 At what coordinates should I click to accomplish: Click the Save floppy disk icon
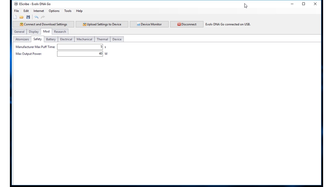(x=28, y=17)
